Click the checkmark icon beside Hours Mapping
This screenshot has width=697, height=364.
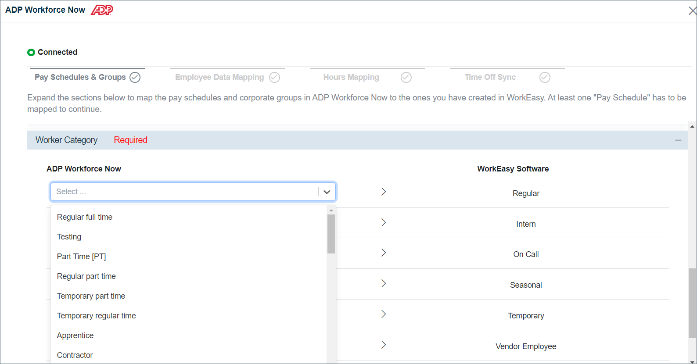pyautogui.click(x=406, y=77)
